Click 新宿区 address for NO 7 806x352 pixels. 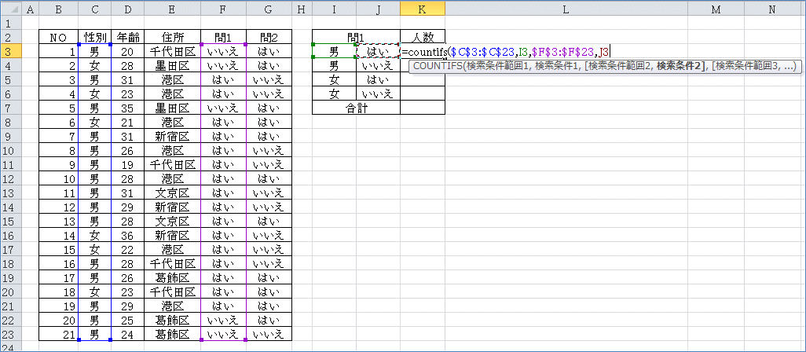(x=172, y=136)
